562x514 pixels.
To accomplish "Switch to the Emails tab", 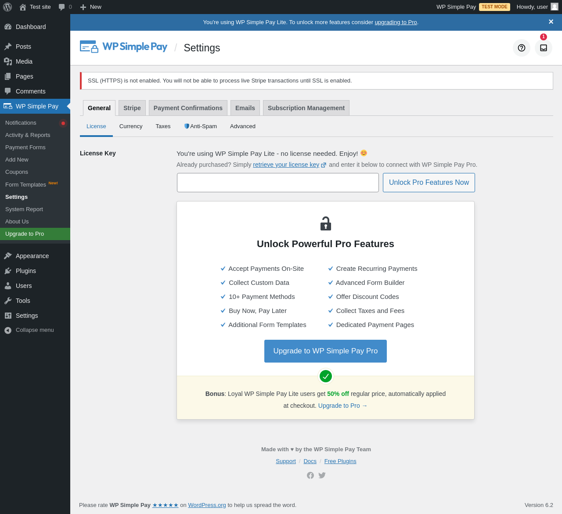I will (245, 108).
